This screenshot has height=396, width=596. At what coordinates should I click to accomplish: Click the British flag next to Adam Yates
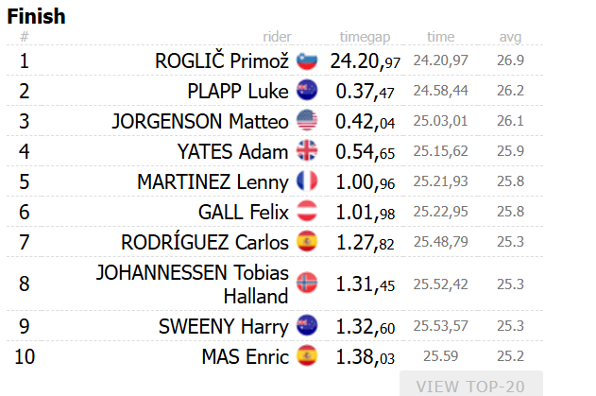307,150
